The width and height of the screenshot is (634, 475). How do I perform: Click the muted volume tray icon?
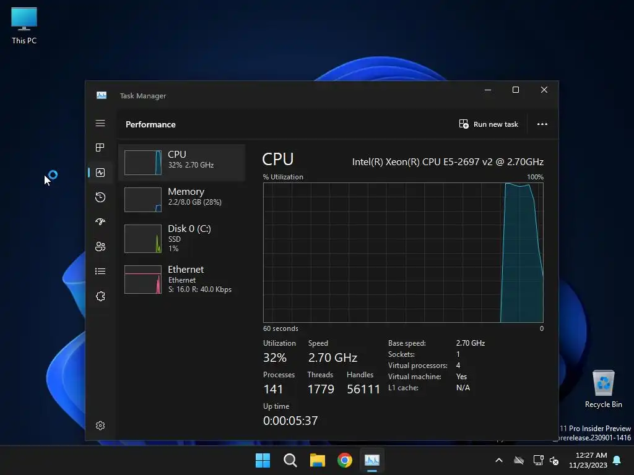point(554,460)
